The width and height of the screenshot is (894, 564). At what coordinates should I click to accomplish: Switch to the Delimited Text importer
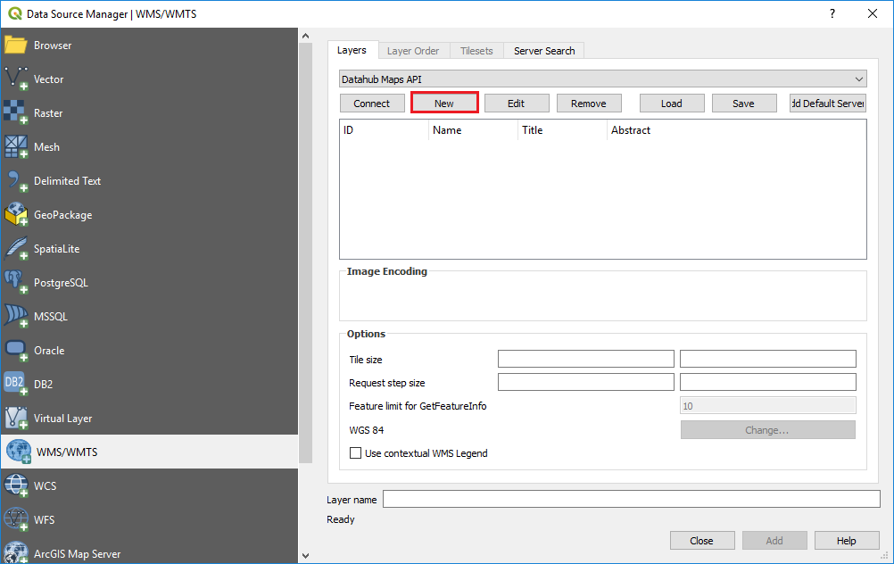click(x=68, y=180)
